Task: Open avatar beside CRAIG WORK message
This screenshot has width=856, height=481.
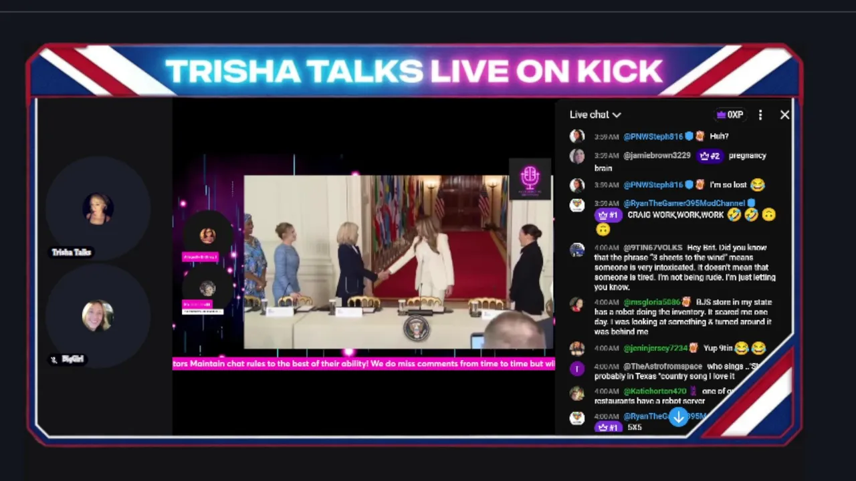Action: pos(577,205)
